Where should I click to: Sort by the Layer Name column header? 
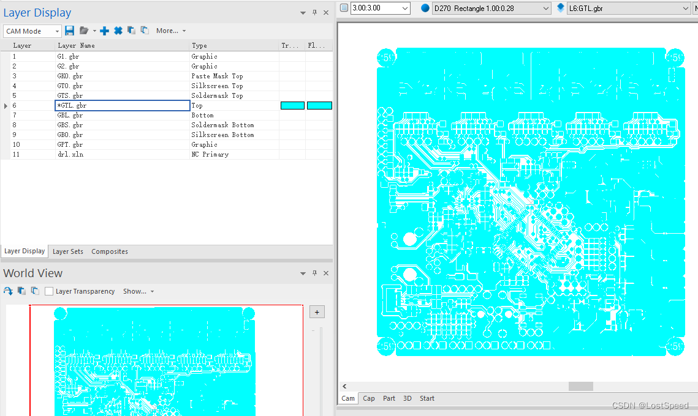[123, 45]
